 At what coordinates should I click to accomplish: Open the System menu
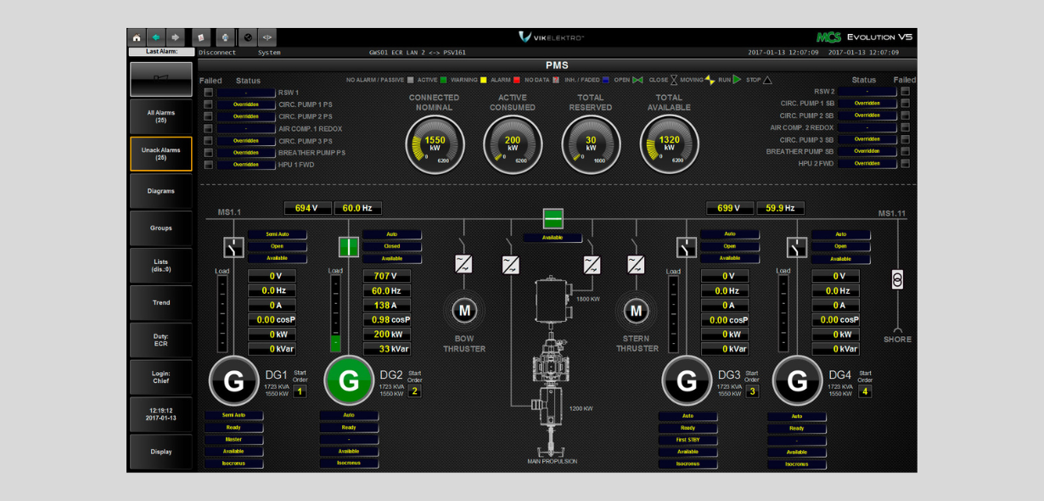[269, 53]
